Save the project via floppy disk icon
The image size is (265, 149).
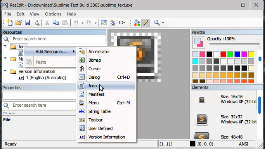point(28,23)
